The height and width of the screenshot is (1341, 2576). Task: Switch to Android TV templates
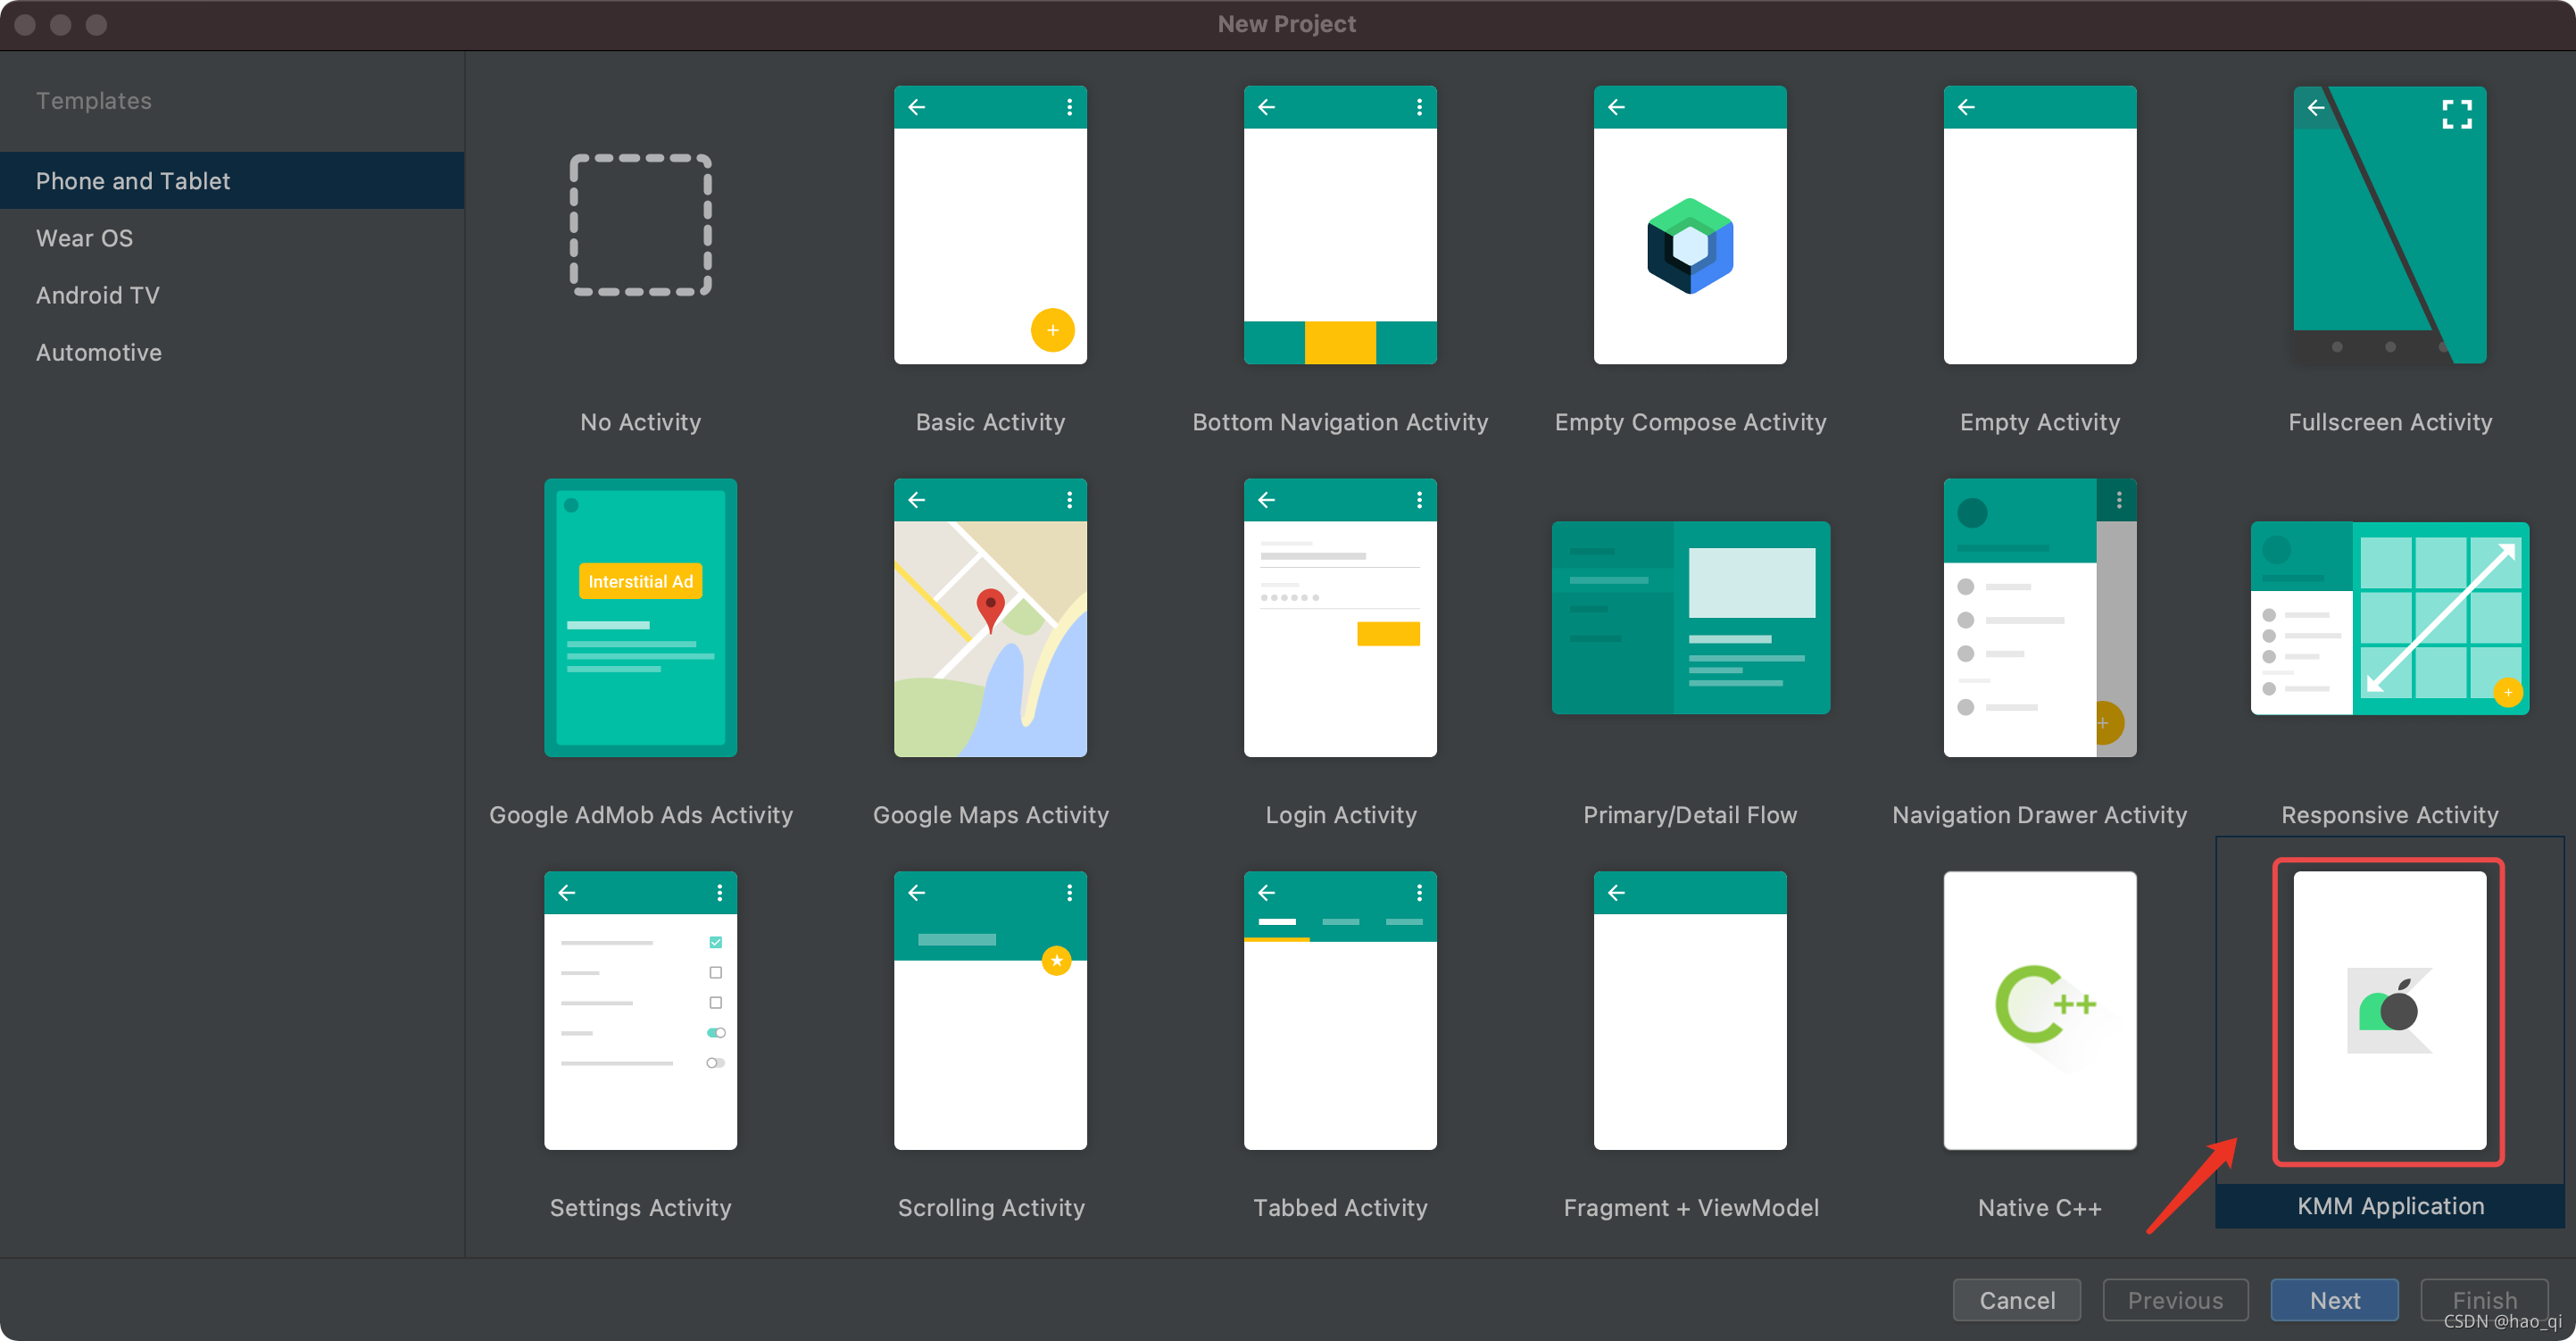(232, 295)
